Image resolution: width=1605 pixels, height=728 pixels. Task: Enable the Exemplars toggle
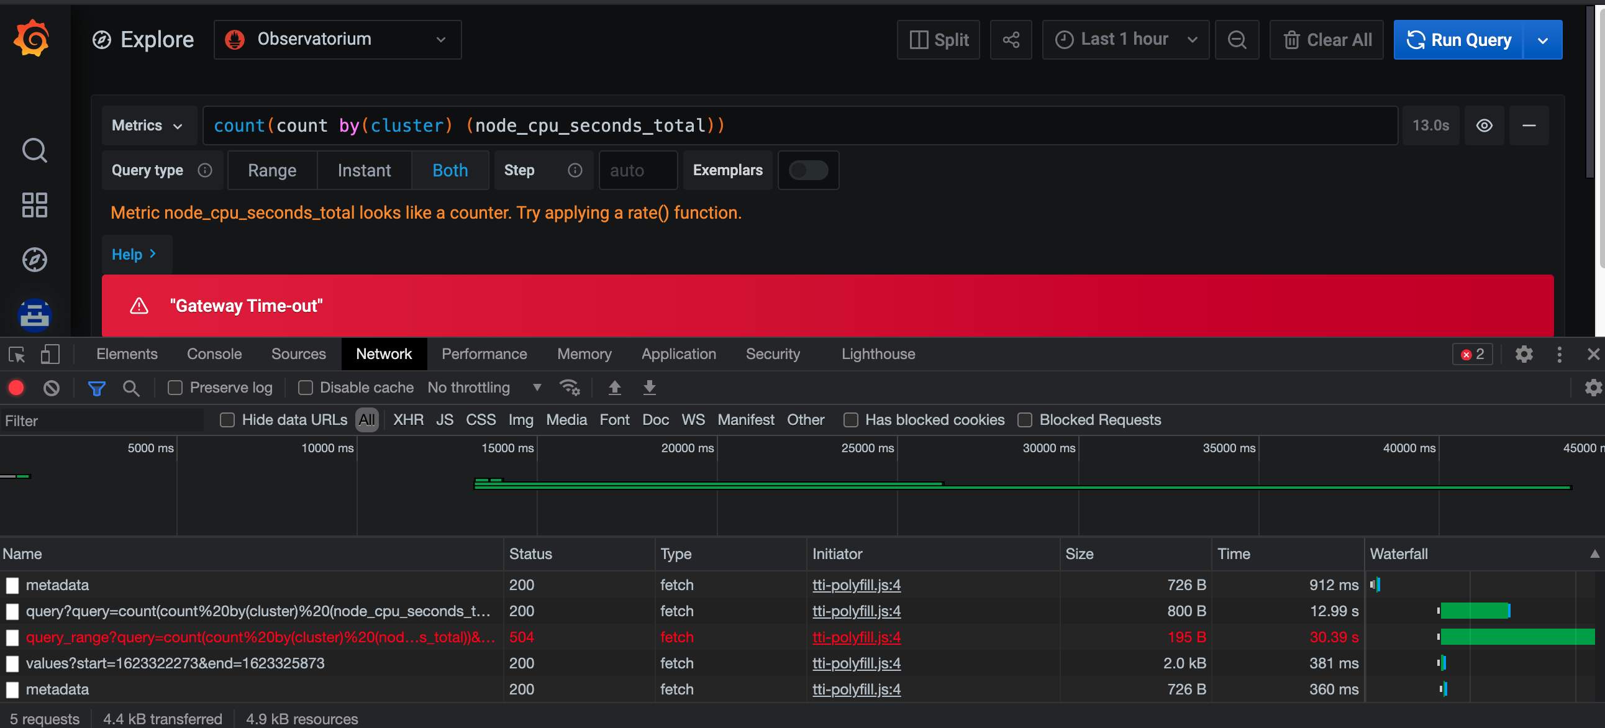808,170
